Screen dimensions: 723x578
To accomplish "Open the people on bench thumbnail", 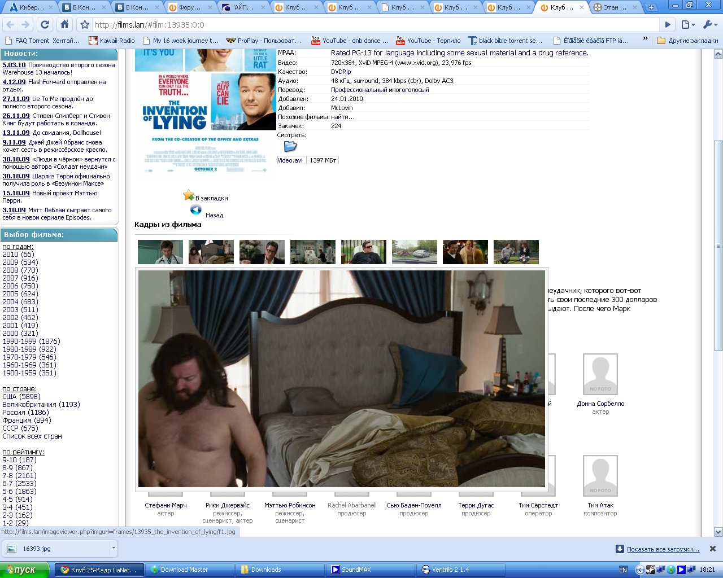I will [x=516, y=252].
